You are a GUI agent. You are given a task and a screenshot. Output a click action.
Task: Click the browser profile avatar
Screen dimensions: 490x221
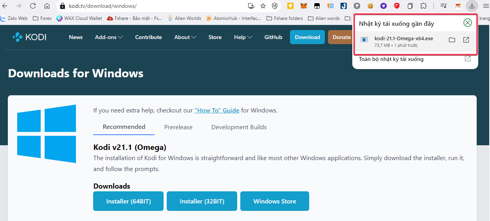[x=458, y=6]
